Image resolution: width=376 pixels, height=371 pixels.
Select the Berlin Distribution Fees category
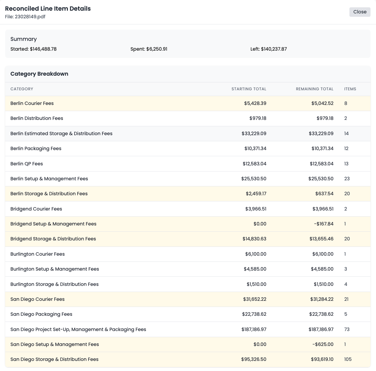tap(188, 118)
